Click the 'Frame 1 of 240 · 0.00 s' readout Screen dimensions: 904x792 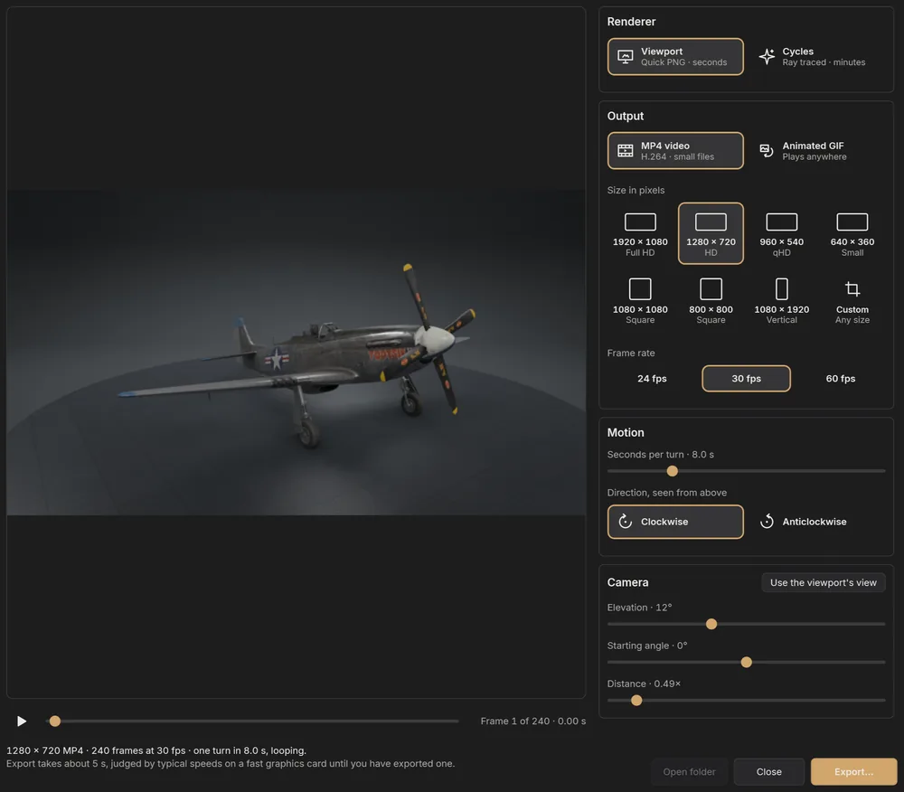pyautogui.click(x=532, y=721)
